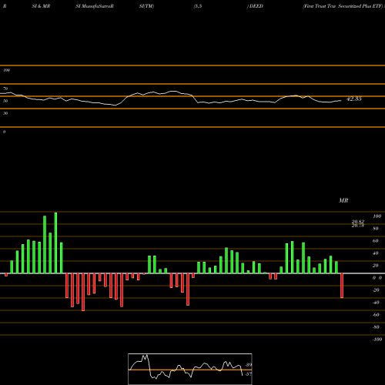Viewport: 385px width, 385px height.
Task: Click the last red bar at right end
Action: click(x=342, y=286)
